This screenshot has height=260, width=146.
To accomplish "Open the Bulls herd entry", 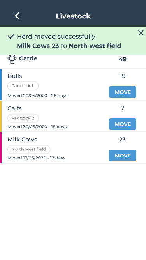I will click(x=73, y=85).
